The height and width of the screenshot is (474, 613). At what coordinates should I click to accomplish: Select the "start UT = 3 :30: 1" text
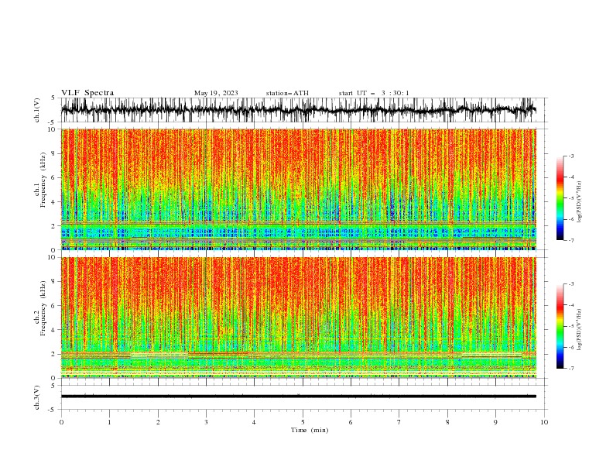point(373,93)
